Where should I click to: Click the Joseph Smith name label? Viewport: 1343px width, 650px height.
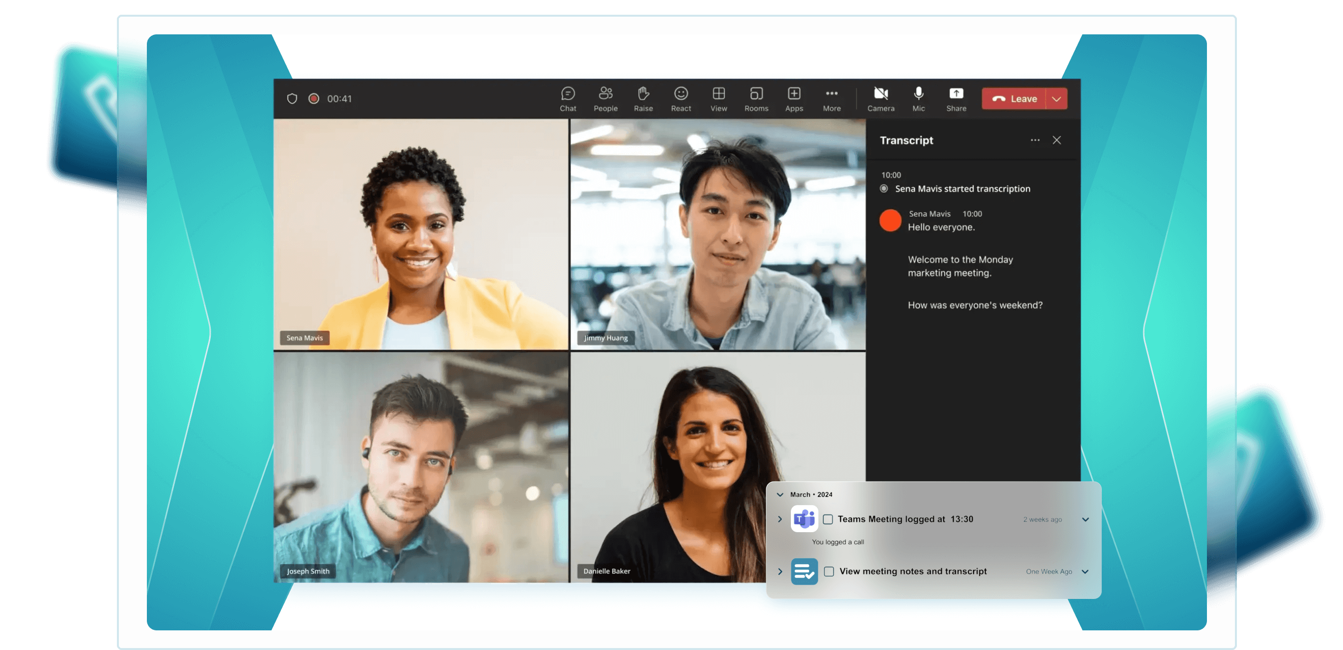point(308,571)
